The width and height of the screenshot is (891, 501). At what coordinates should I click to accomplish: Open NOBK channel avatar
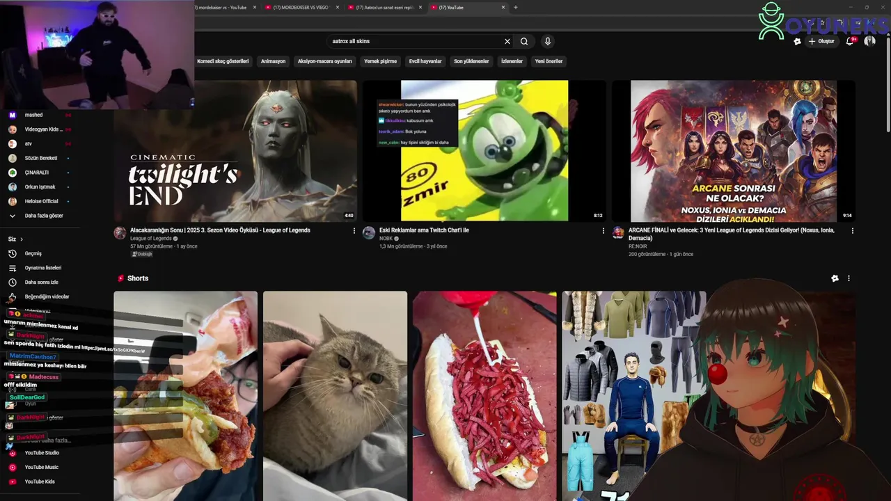[369, 232]
